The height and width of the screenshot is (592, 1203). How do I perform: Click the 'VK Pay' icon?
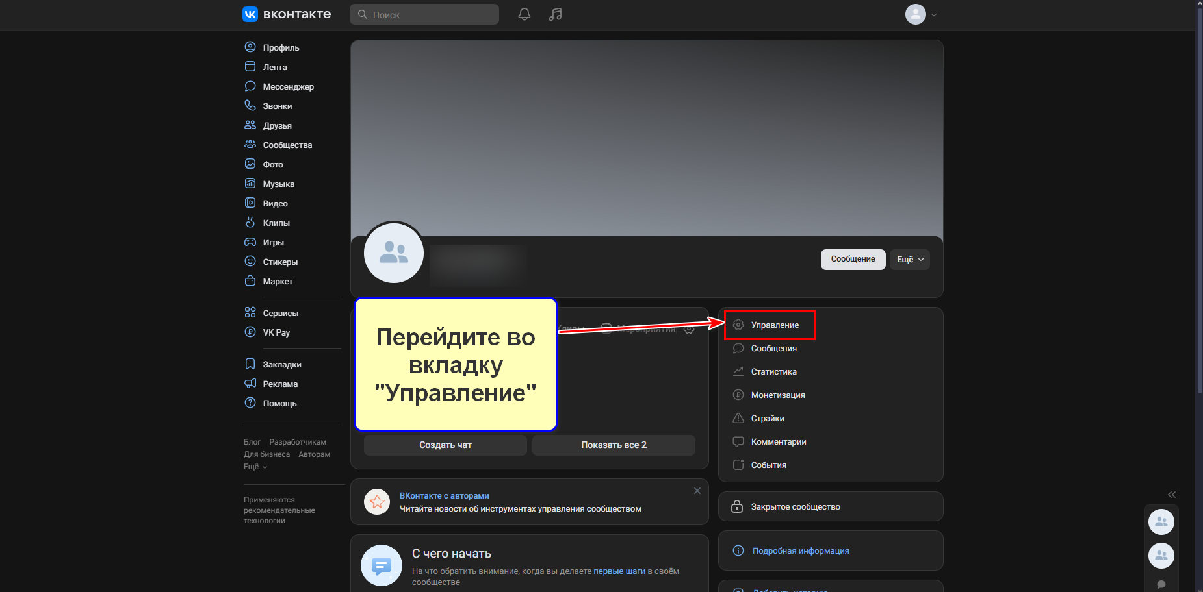(250, 332)
